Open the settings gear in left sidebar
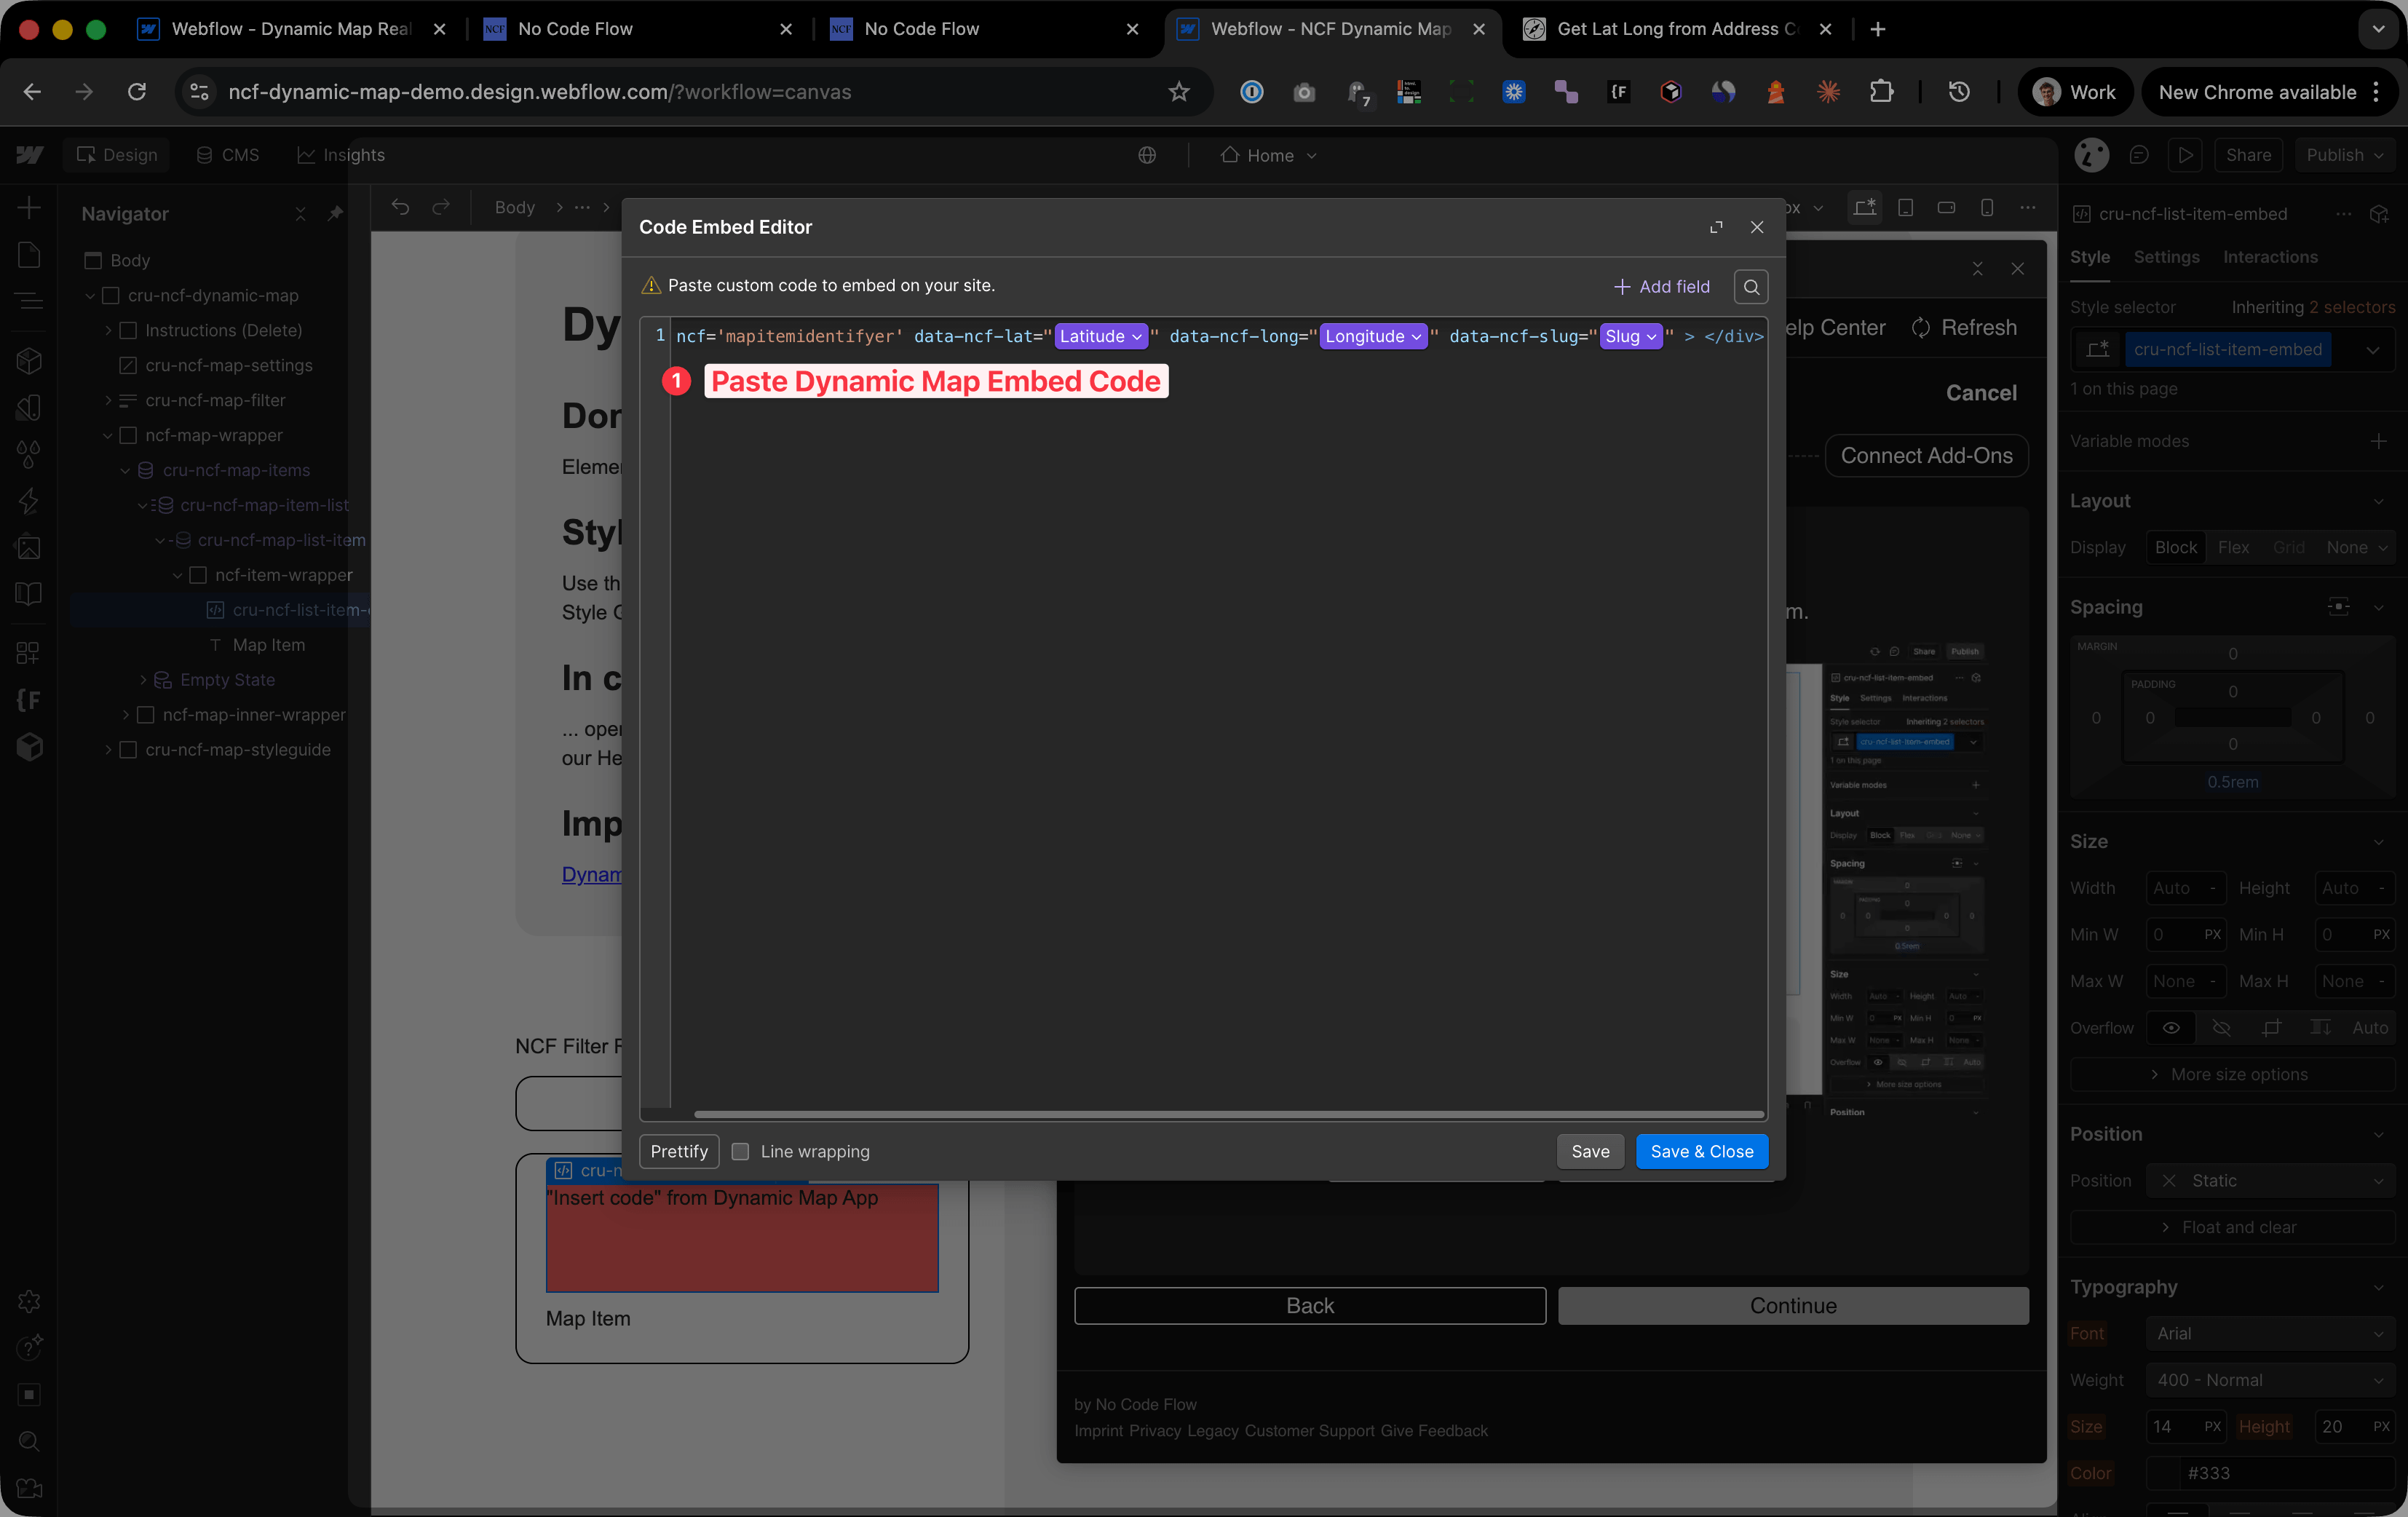Image resolution: width=2408 pixels, height=1517 pixels. 29,1301
